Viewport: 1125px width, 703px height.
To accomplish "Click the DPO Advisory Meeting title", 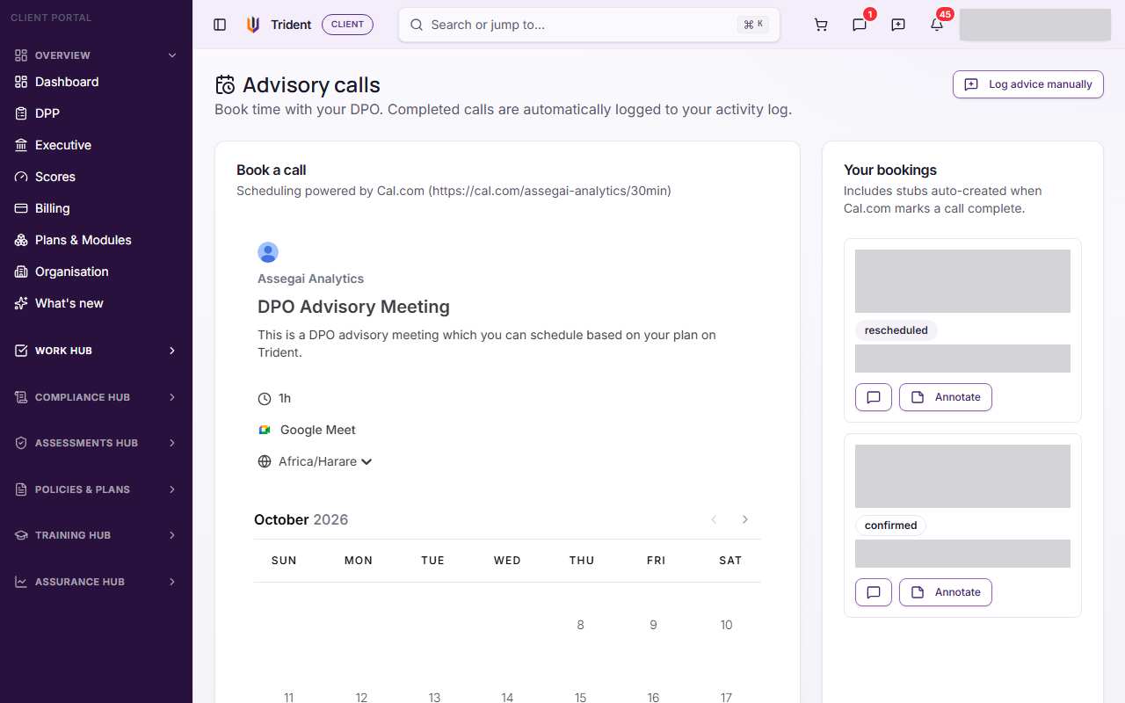I will 353,307.
